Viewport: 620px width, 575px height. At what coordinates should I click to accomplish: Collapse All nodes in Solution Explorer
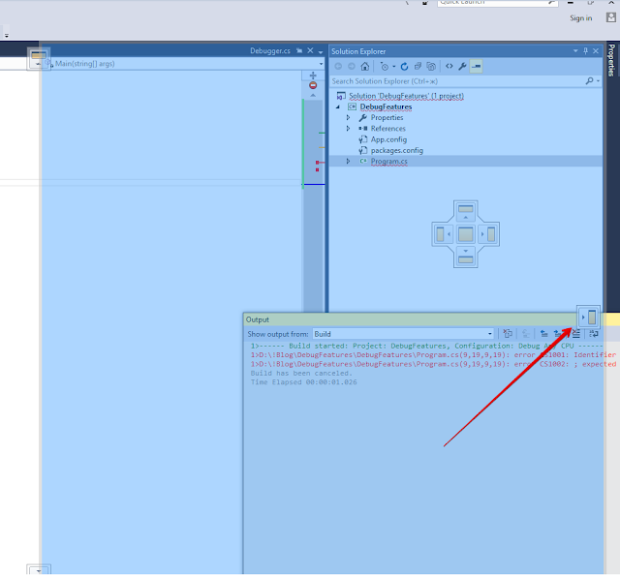pyautogui.click(x=418, y=67)
